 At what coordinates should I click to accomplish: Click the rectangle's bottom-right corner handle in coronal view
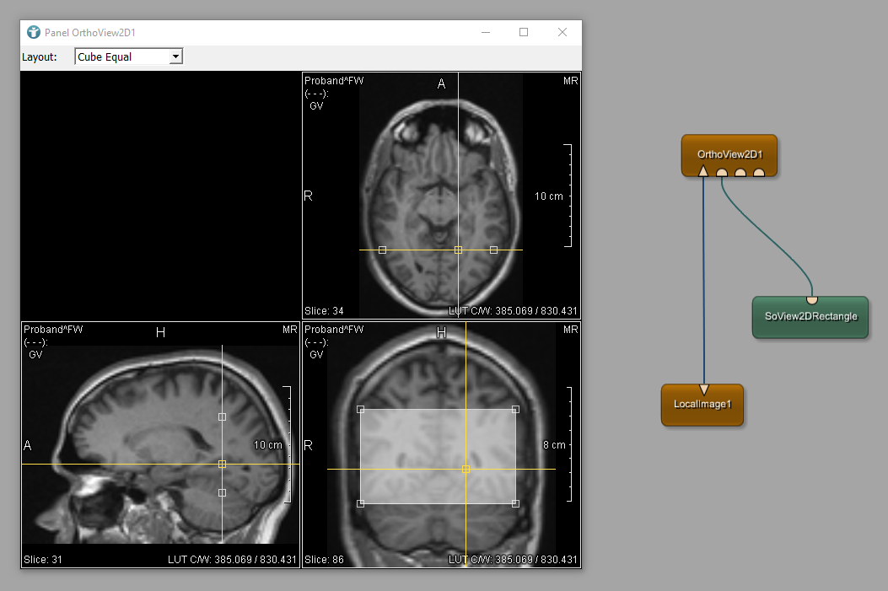click(515, 503)
